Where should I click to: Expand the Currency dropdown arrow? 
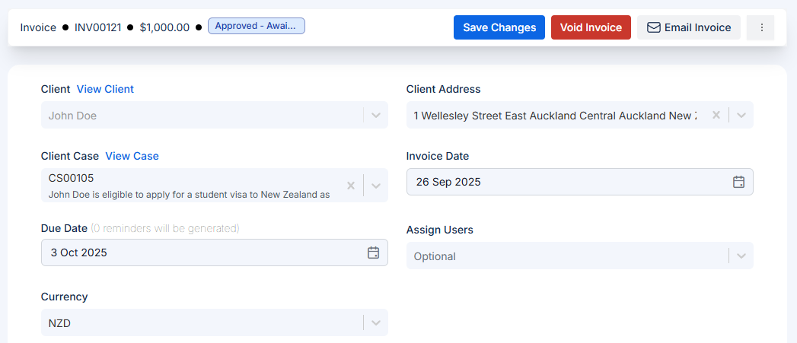pyautogui.click(x=376, y=322)
